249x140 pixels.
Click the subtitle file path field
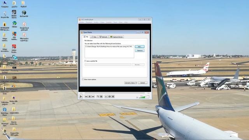click(x=108, y=65)
